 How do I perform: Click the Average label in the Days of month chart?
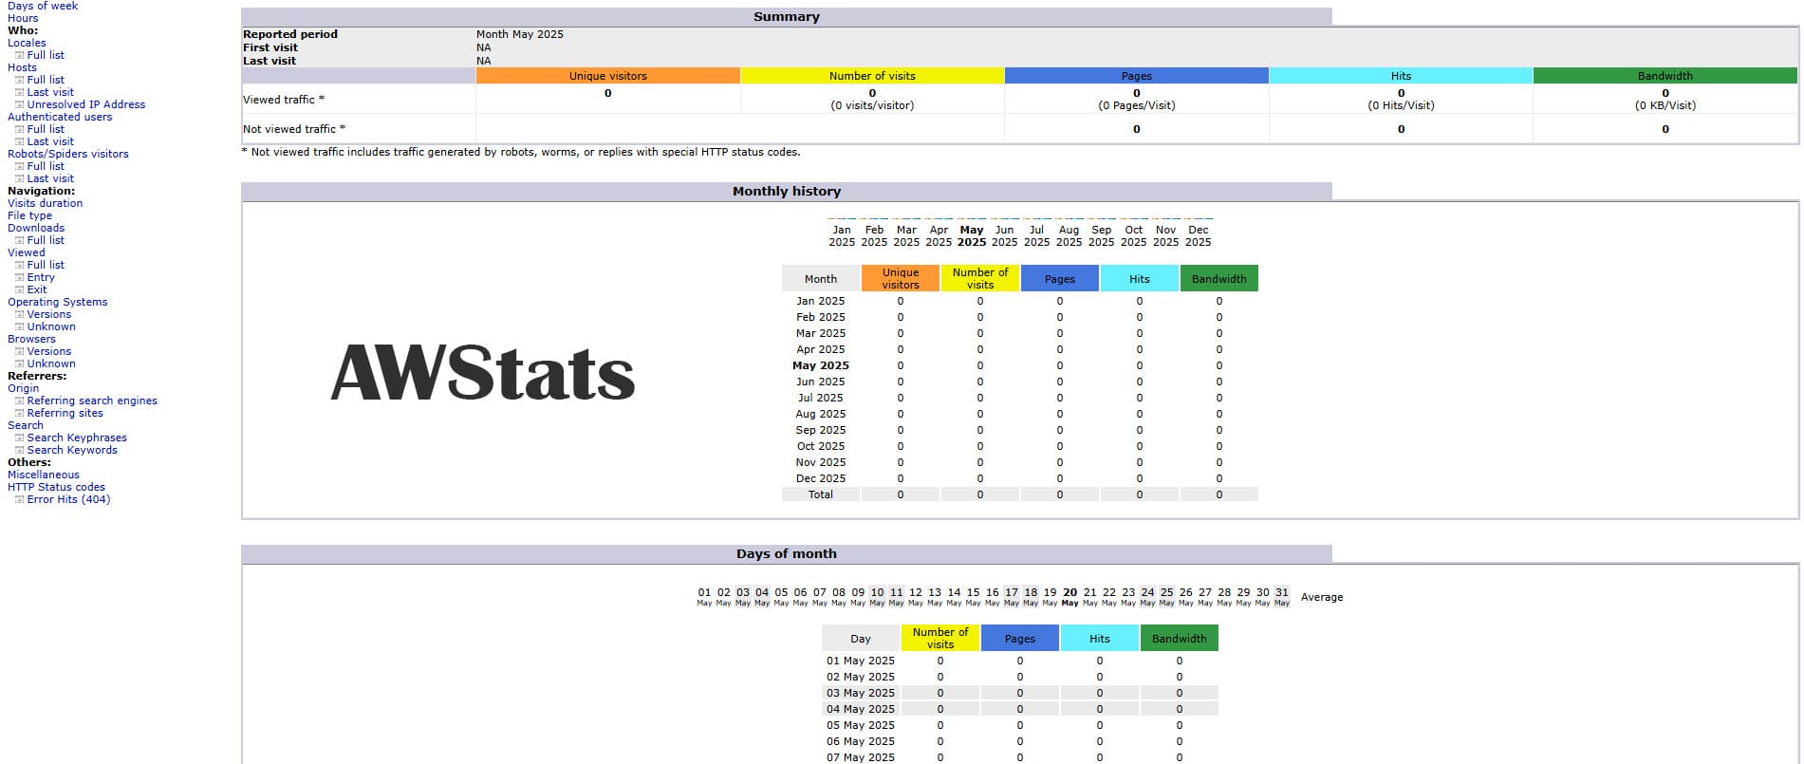point(1322,597)
